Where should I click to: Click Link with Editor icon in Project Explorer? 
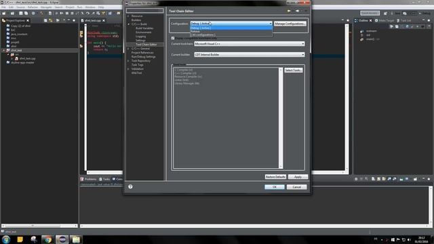coord(51,20)
